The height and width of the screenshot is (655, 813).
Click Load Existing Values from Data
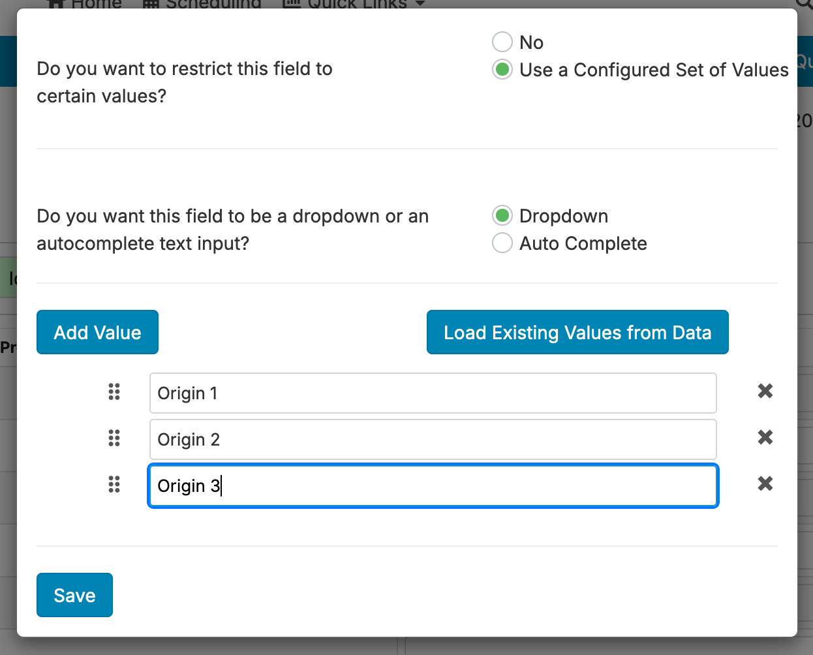pyautogui.click(x=577, y=332)
